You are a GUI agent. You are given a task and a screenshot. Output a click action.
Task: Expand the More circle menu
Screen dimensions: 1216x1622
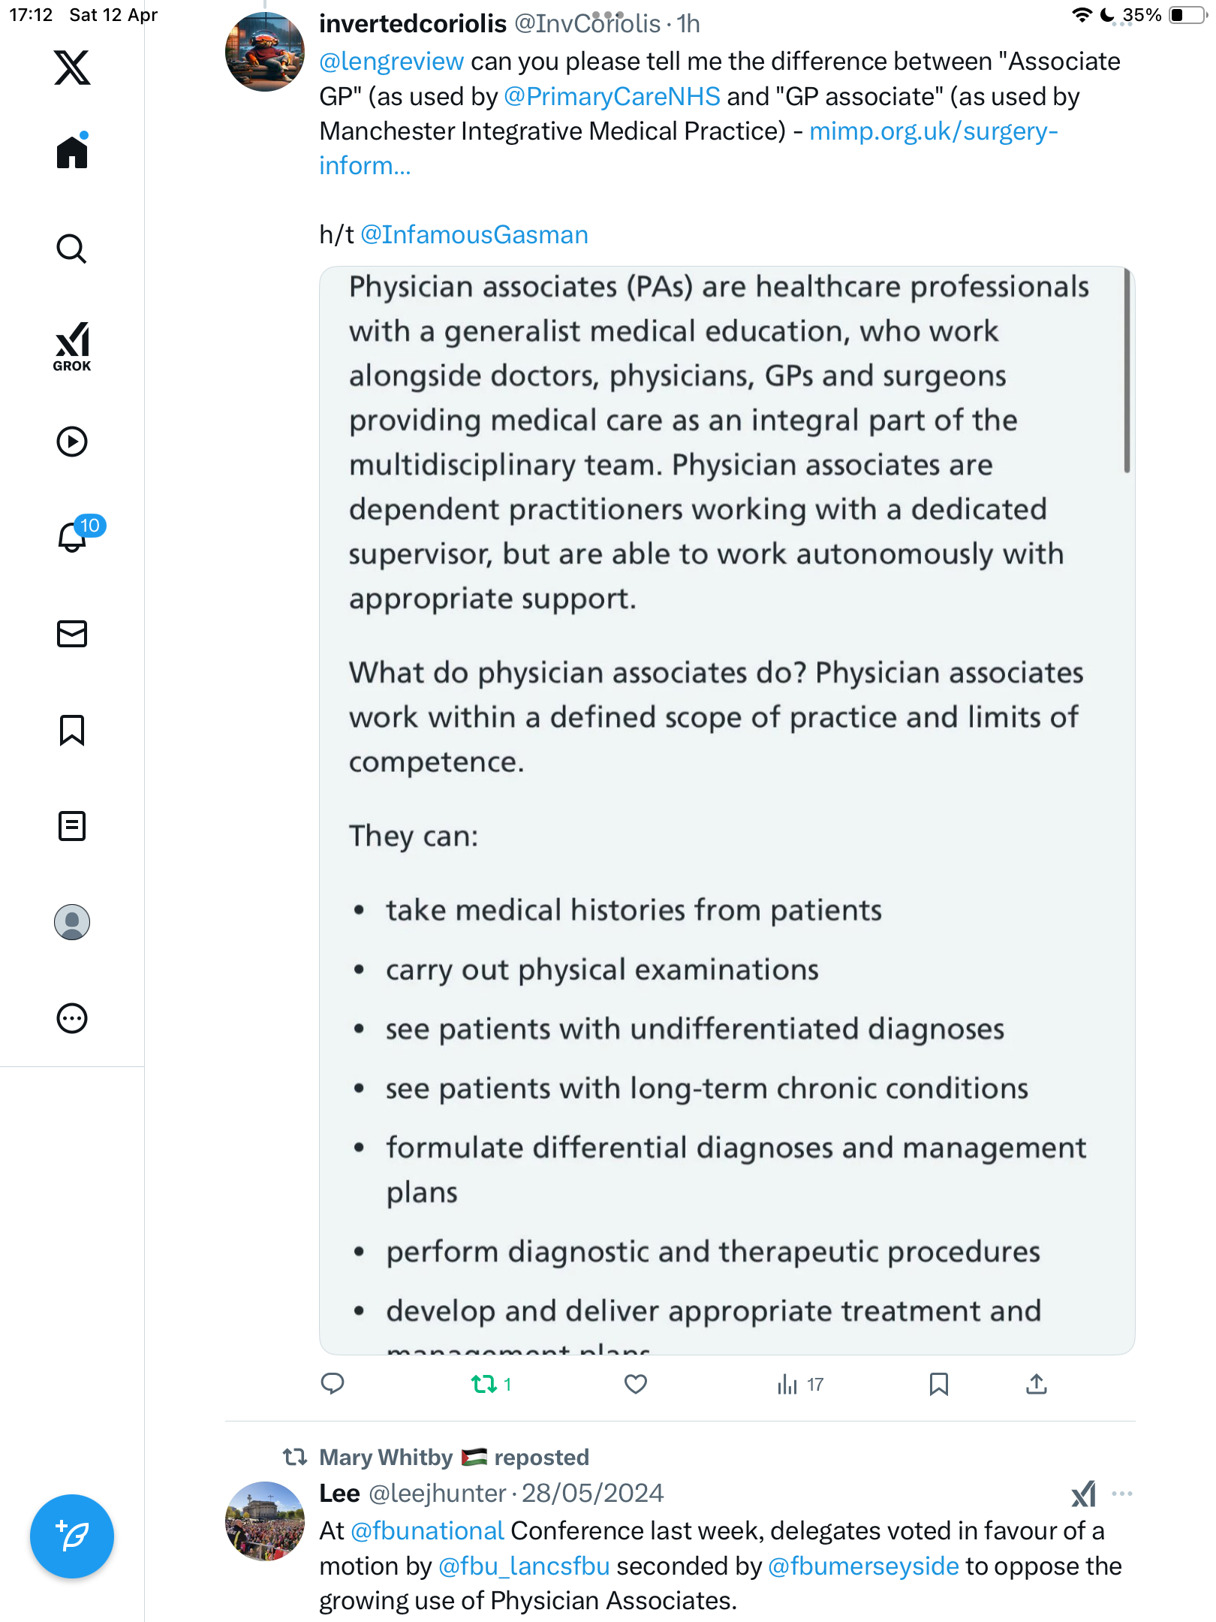[x=72, y=1018]
